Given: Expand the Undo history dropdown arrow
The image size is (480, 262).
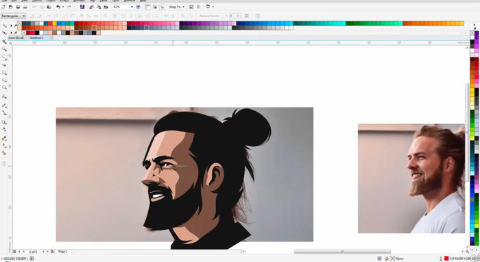Looking at the screenshot, I should click(x=63, y=7).
